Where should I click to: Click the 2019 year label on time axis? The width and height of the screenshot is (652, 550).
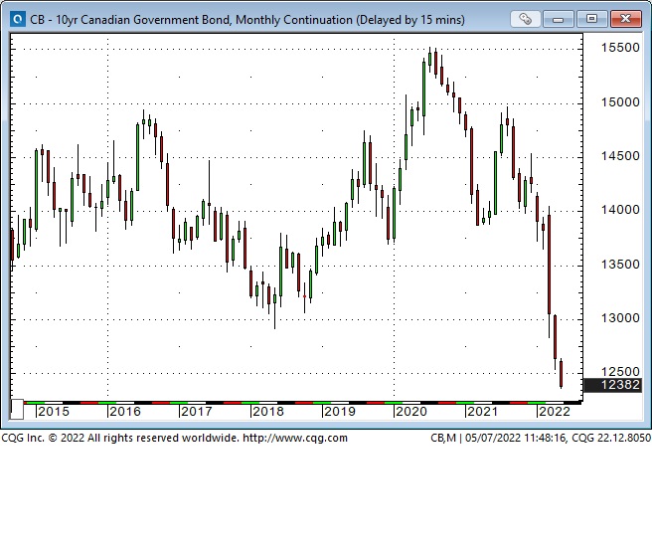point(339,412)
